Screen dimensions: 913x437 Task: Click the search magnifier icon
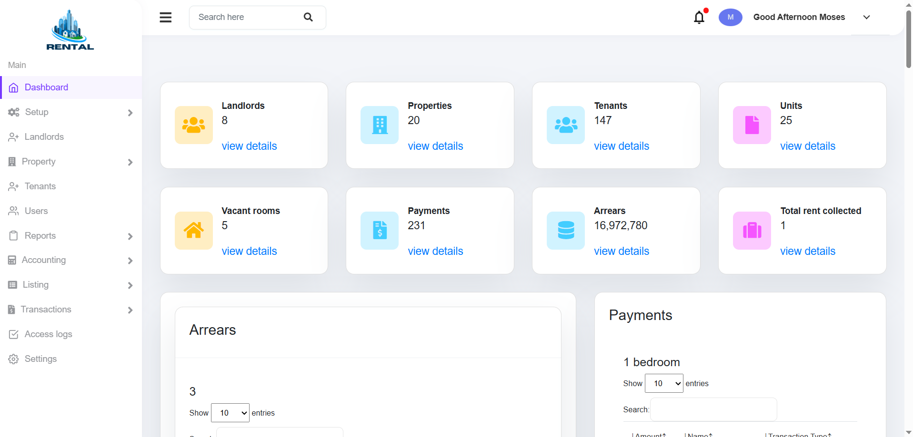[308, 17]
